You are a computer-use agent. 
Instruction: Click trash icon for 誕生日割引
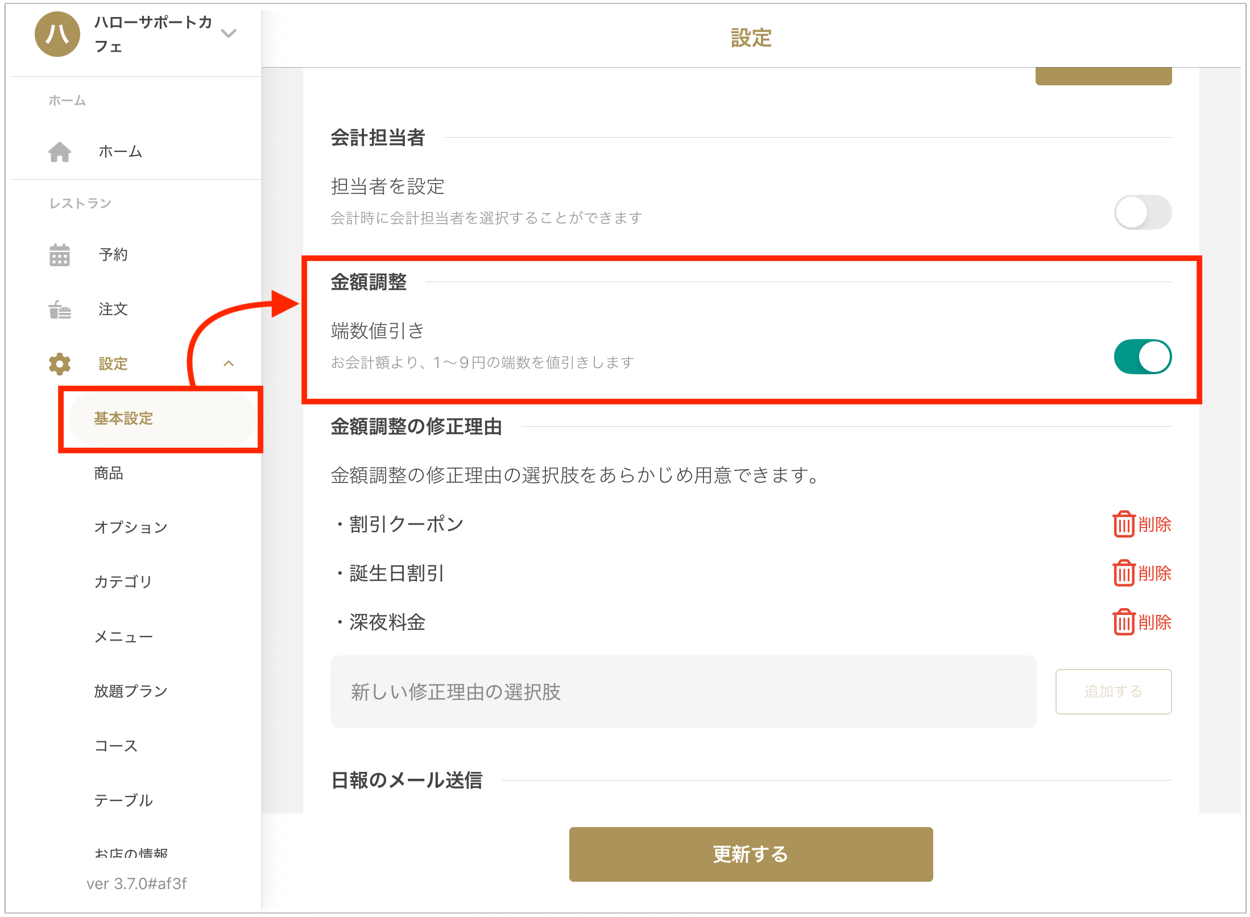coord(1123,573)
